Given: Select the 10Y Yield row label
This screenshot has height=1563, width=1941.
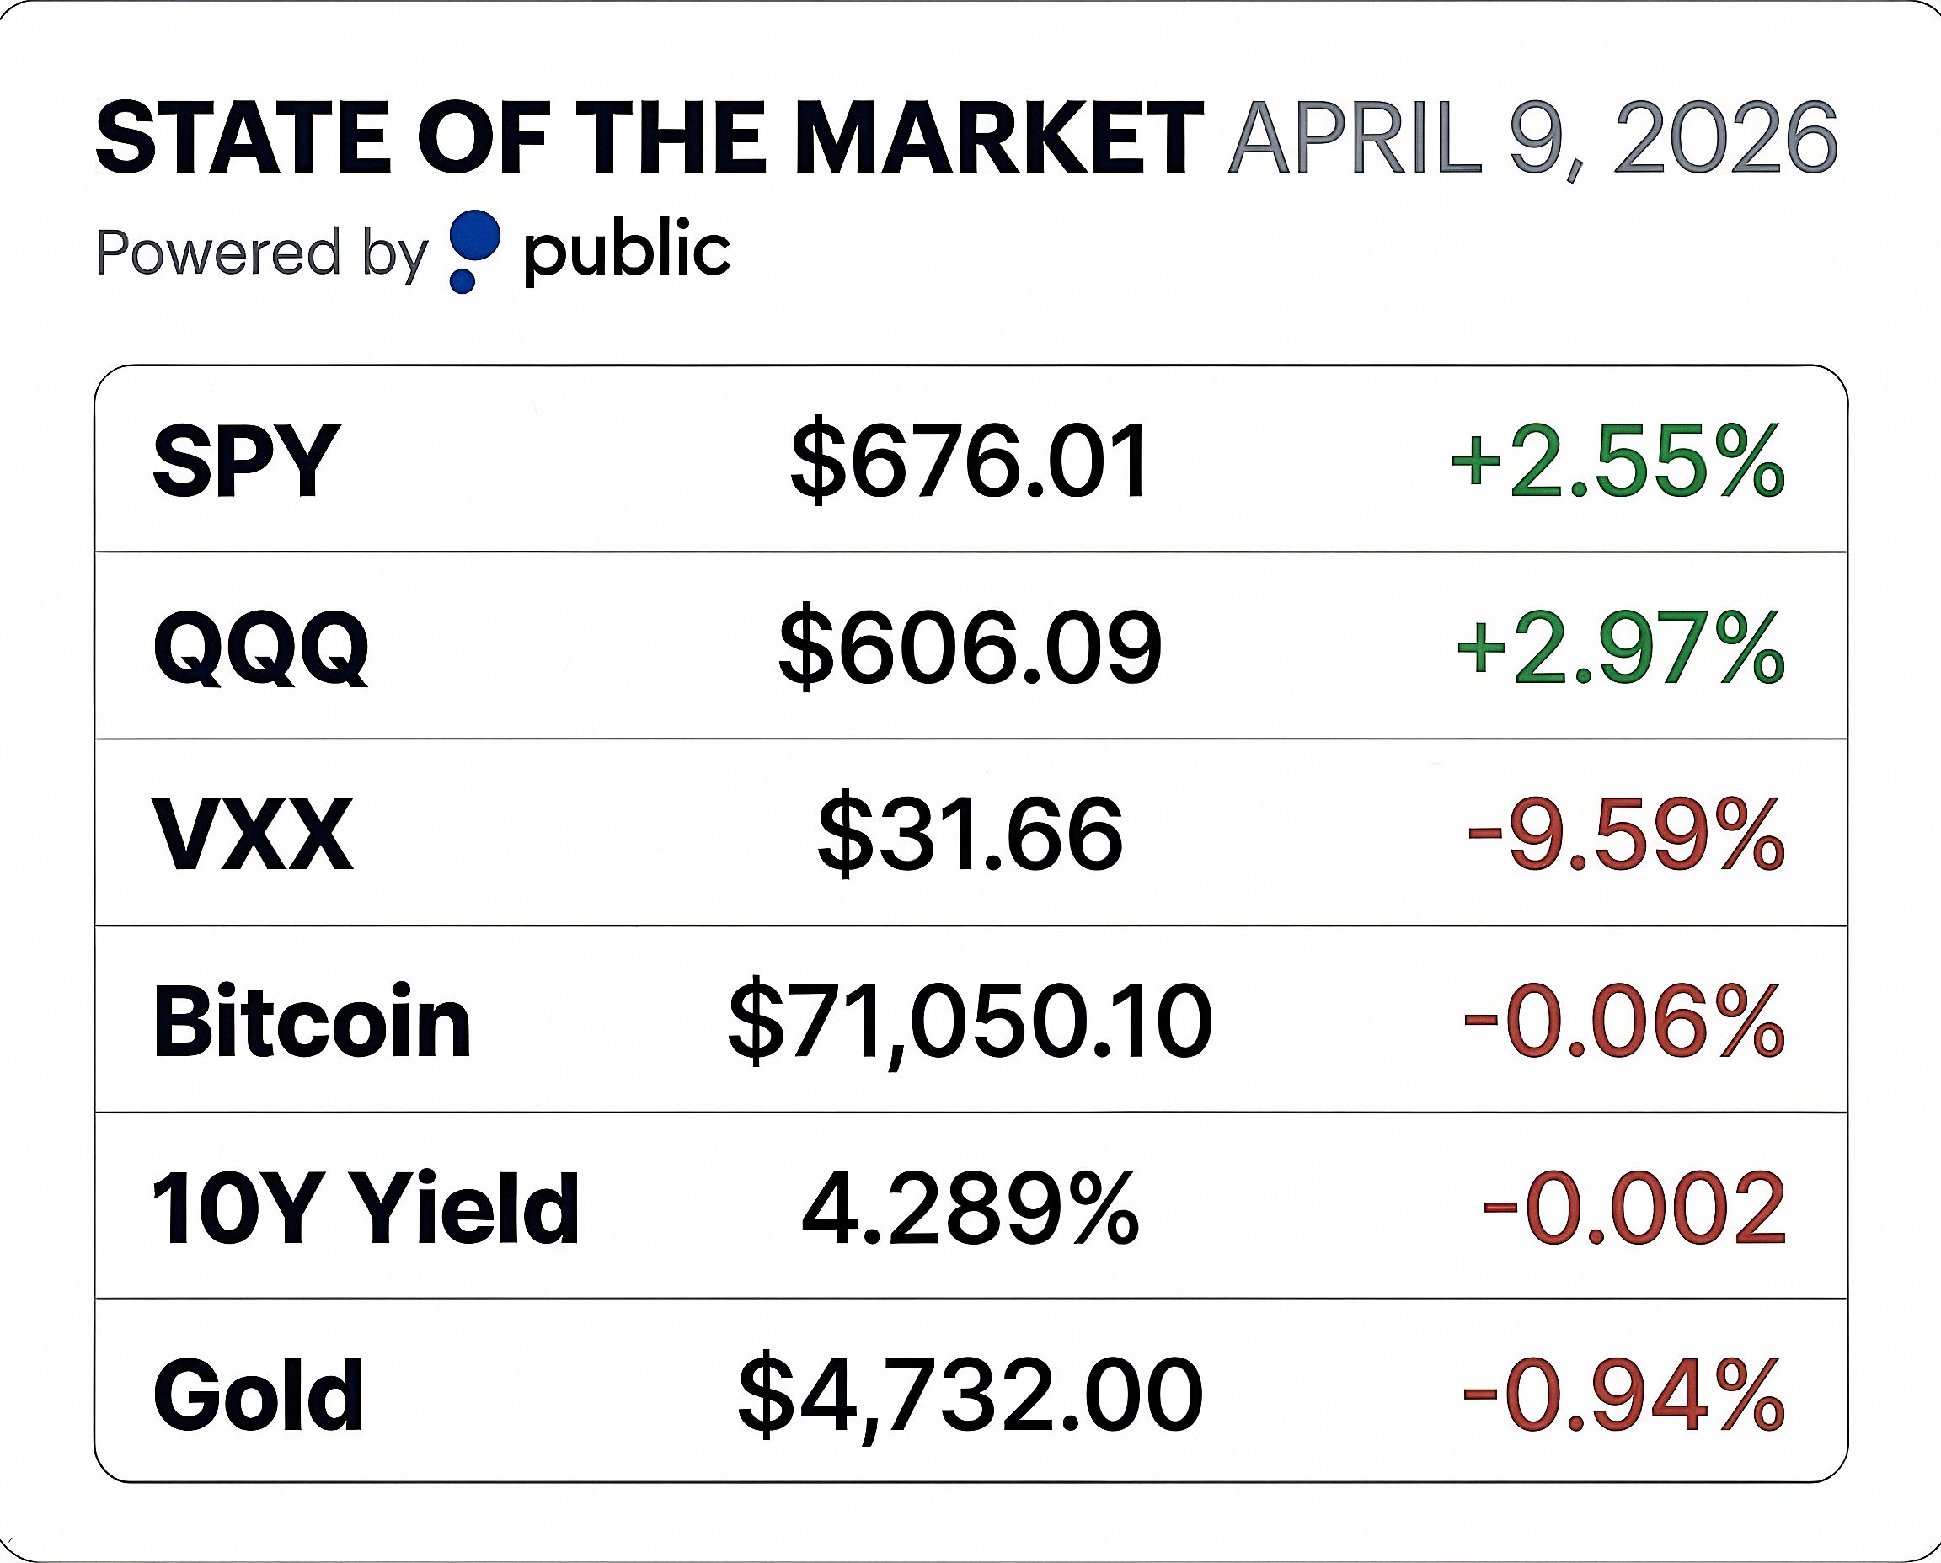Looking at the screenshot, I should pyautogui.click(x=366, y=1208).
